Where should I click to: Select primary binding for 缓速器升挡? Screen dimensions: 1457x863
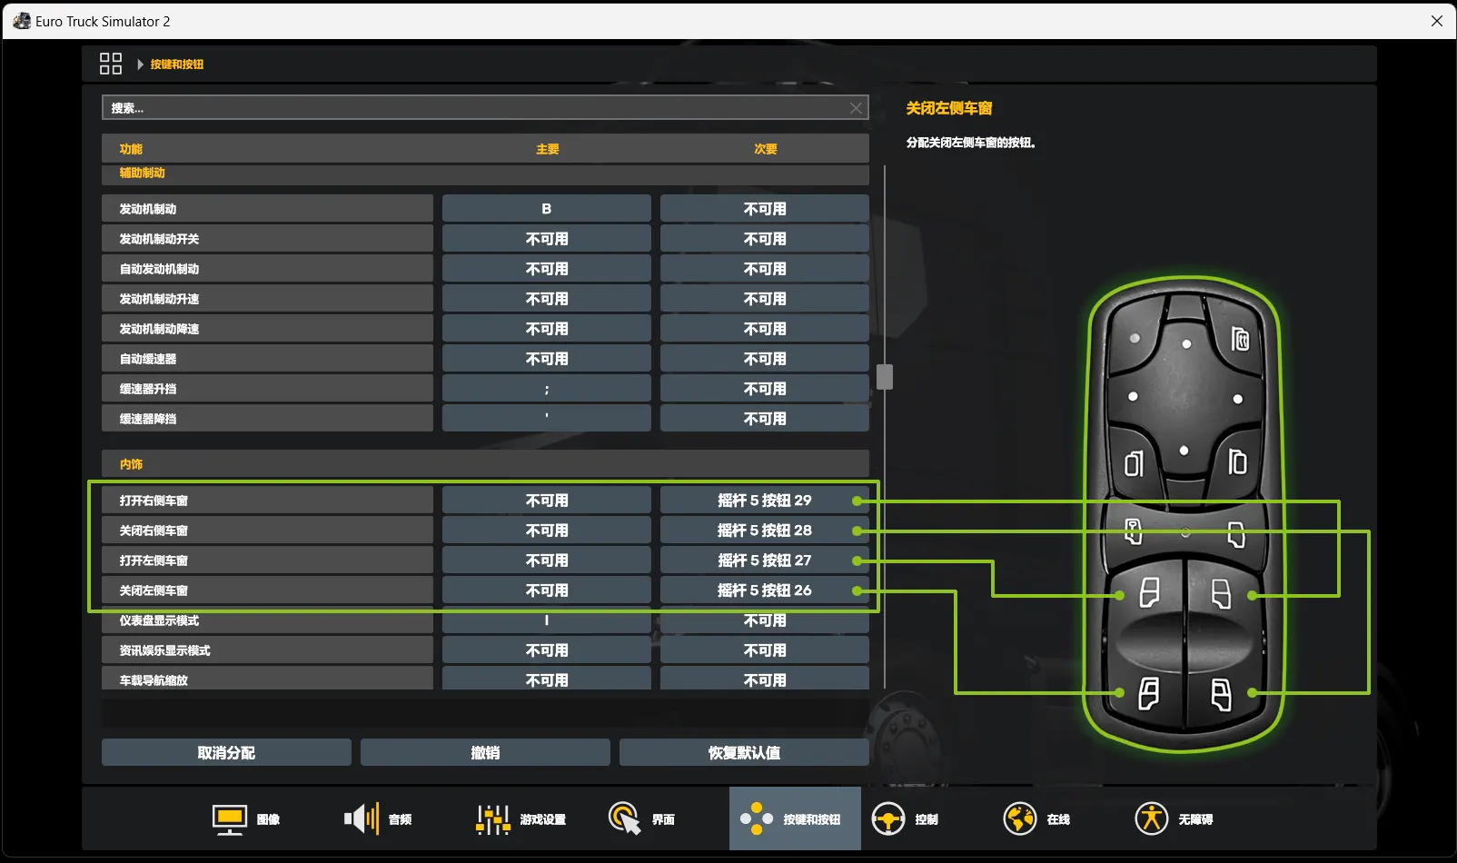click(547, 389)
